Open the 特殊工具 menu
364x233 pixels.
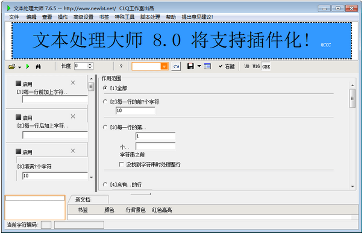tap(124, 17)
